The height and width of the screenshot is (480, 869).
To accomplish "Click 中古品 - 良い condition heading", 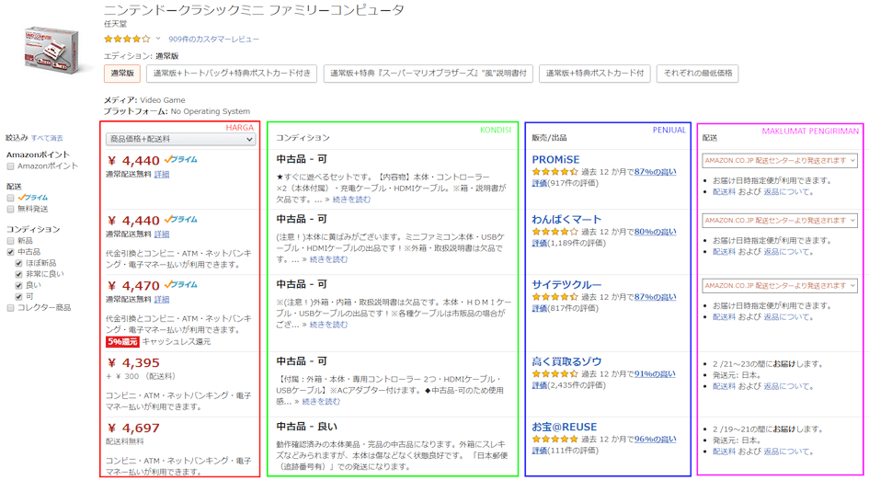I will [306, 427].
